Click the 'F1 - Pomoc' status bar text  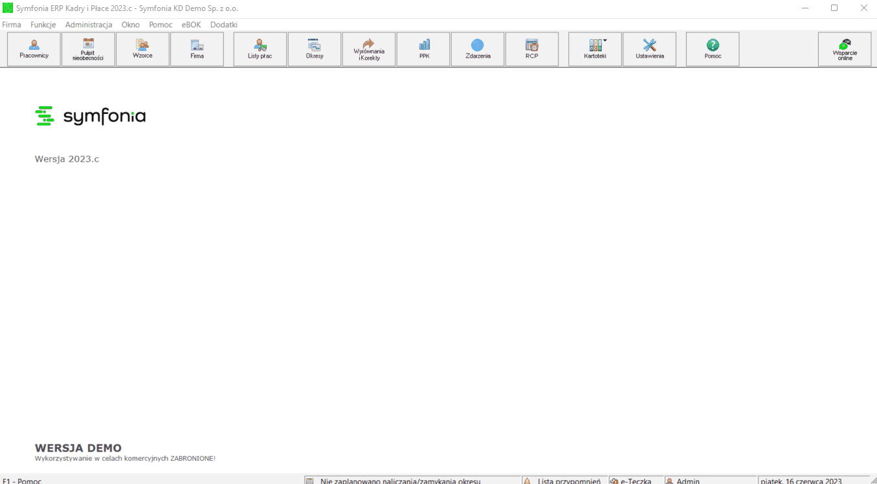22,481
